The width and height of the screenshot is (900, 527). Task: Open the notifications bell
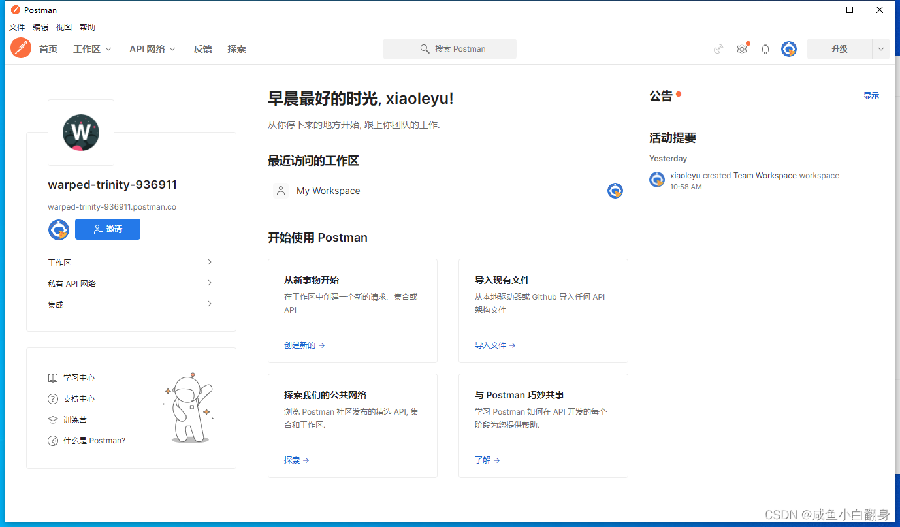click(x=765, y=49)
